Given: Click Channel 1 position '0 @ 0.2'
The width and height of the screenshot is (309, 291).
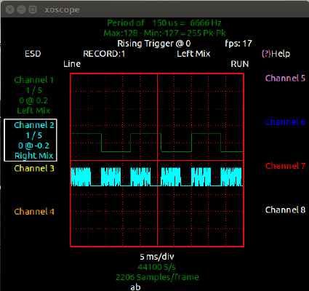Looking at the screenshot, I should (33, 100).
